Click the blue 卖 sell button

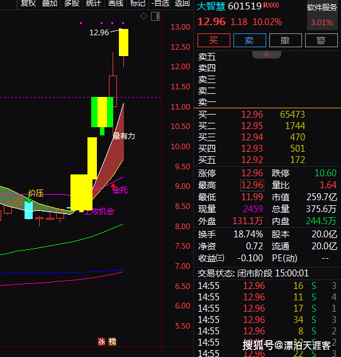pyautogui.click(x=250, y=40)
